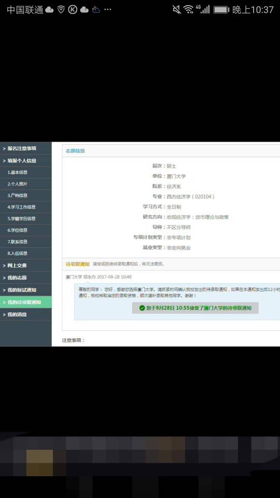
Task: Go to 7.联系信息 entry
Action: (x=26, y=242)
